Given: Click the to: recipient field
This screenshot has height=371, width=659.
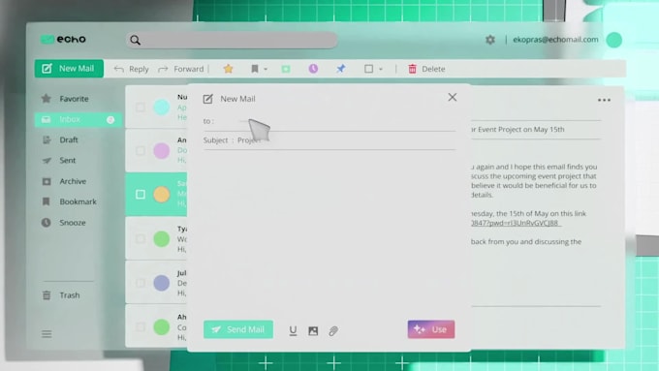Looking at the screenshot, I should 329,122.
